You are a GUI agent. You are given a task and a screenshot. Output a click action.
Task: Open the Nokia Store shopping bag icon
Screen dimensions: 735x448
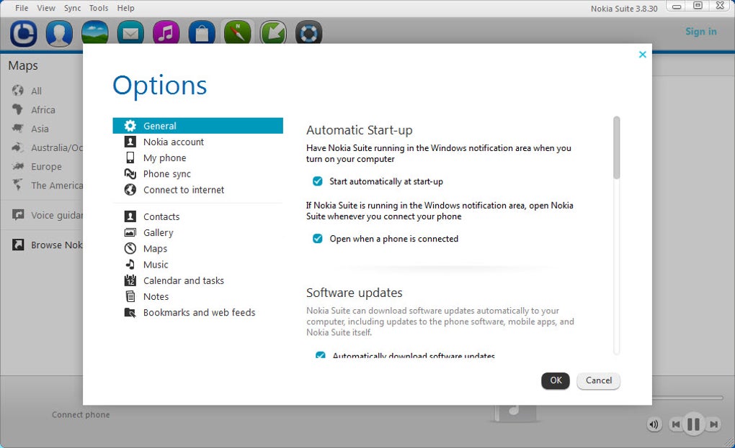202,33
